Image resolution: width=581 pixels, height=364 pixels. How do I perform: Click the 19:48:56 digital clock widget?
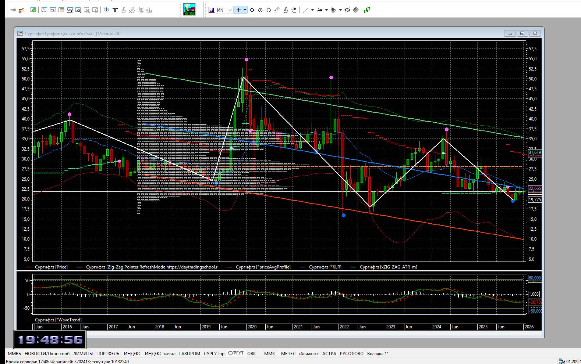pos(50,340)
